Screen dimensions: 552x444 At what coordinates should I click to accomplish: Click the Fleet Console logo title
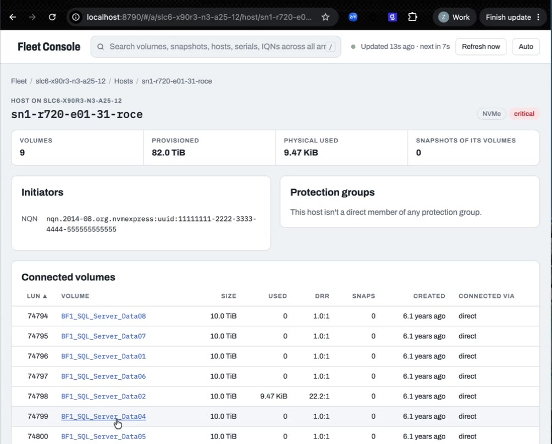pos(49,47)
